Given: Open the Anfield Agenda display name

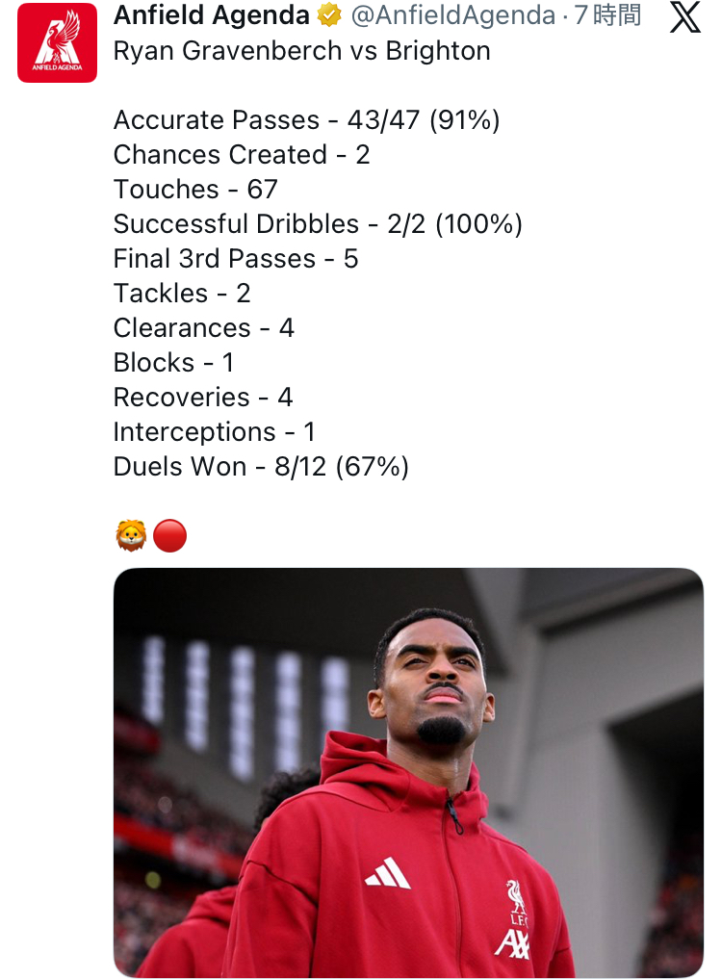Looking at the screenshot, I should tap(212, 15).
